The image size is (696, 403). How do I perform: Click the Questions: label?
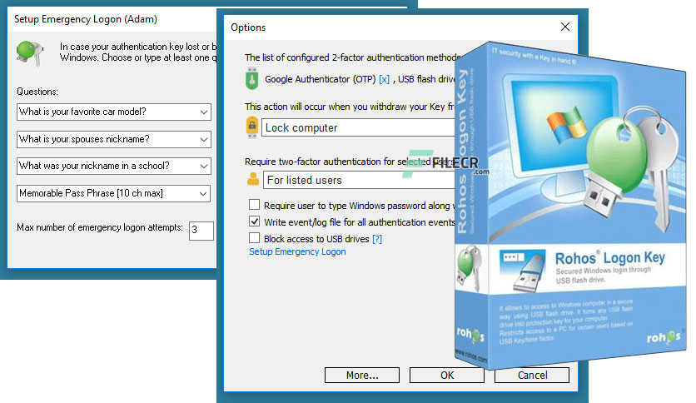37,92
